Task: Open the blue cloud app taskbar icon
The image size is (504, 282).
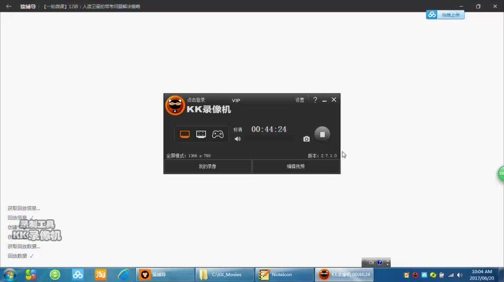Action: [x=78, y=275]
